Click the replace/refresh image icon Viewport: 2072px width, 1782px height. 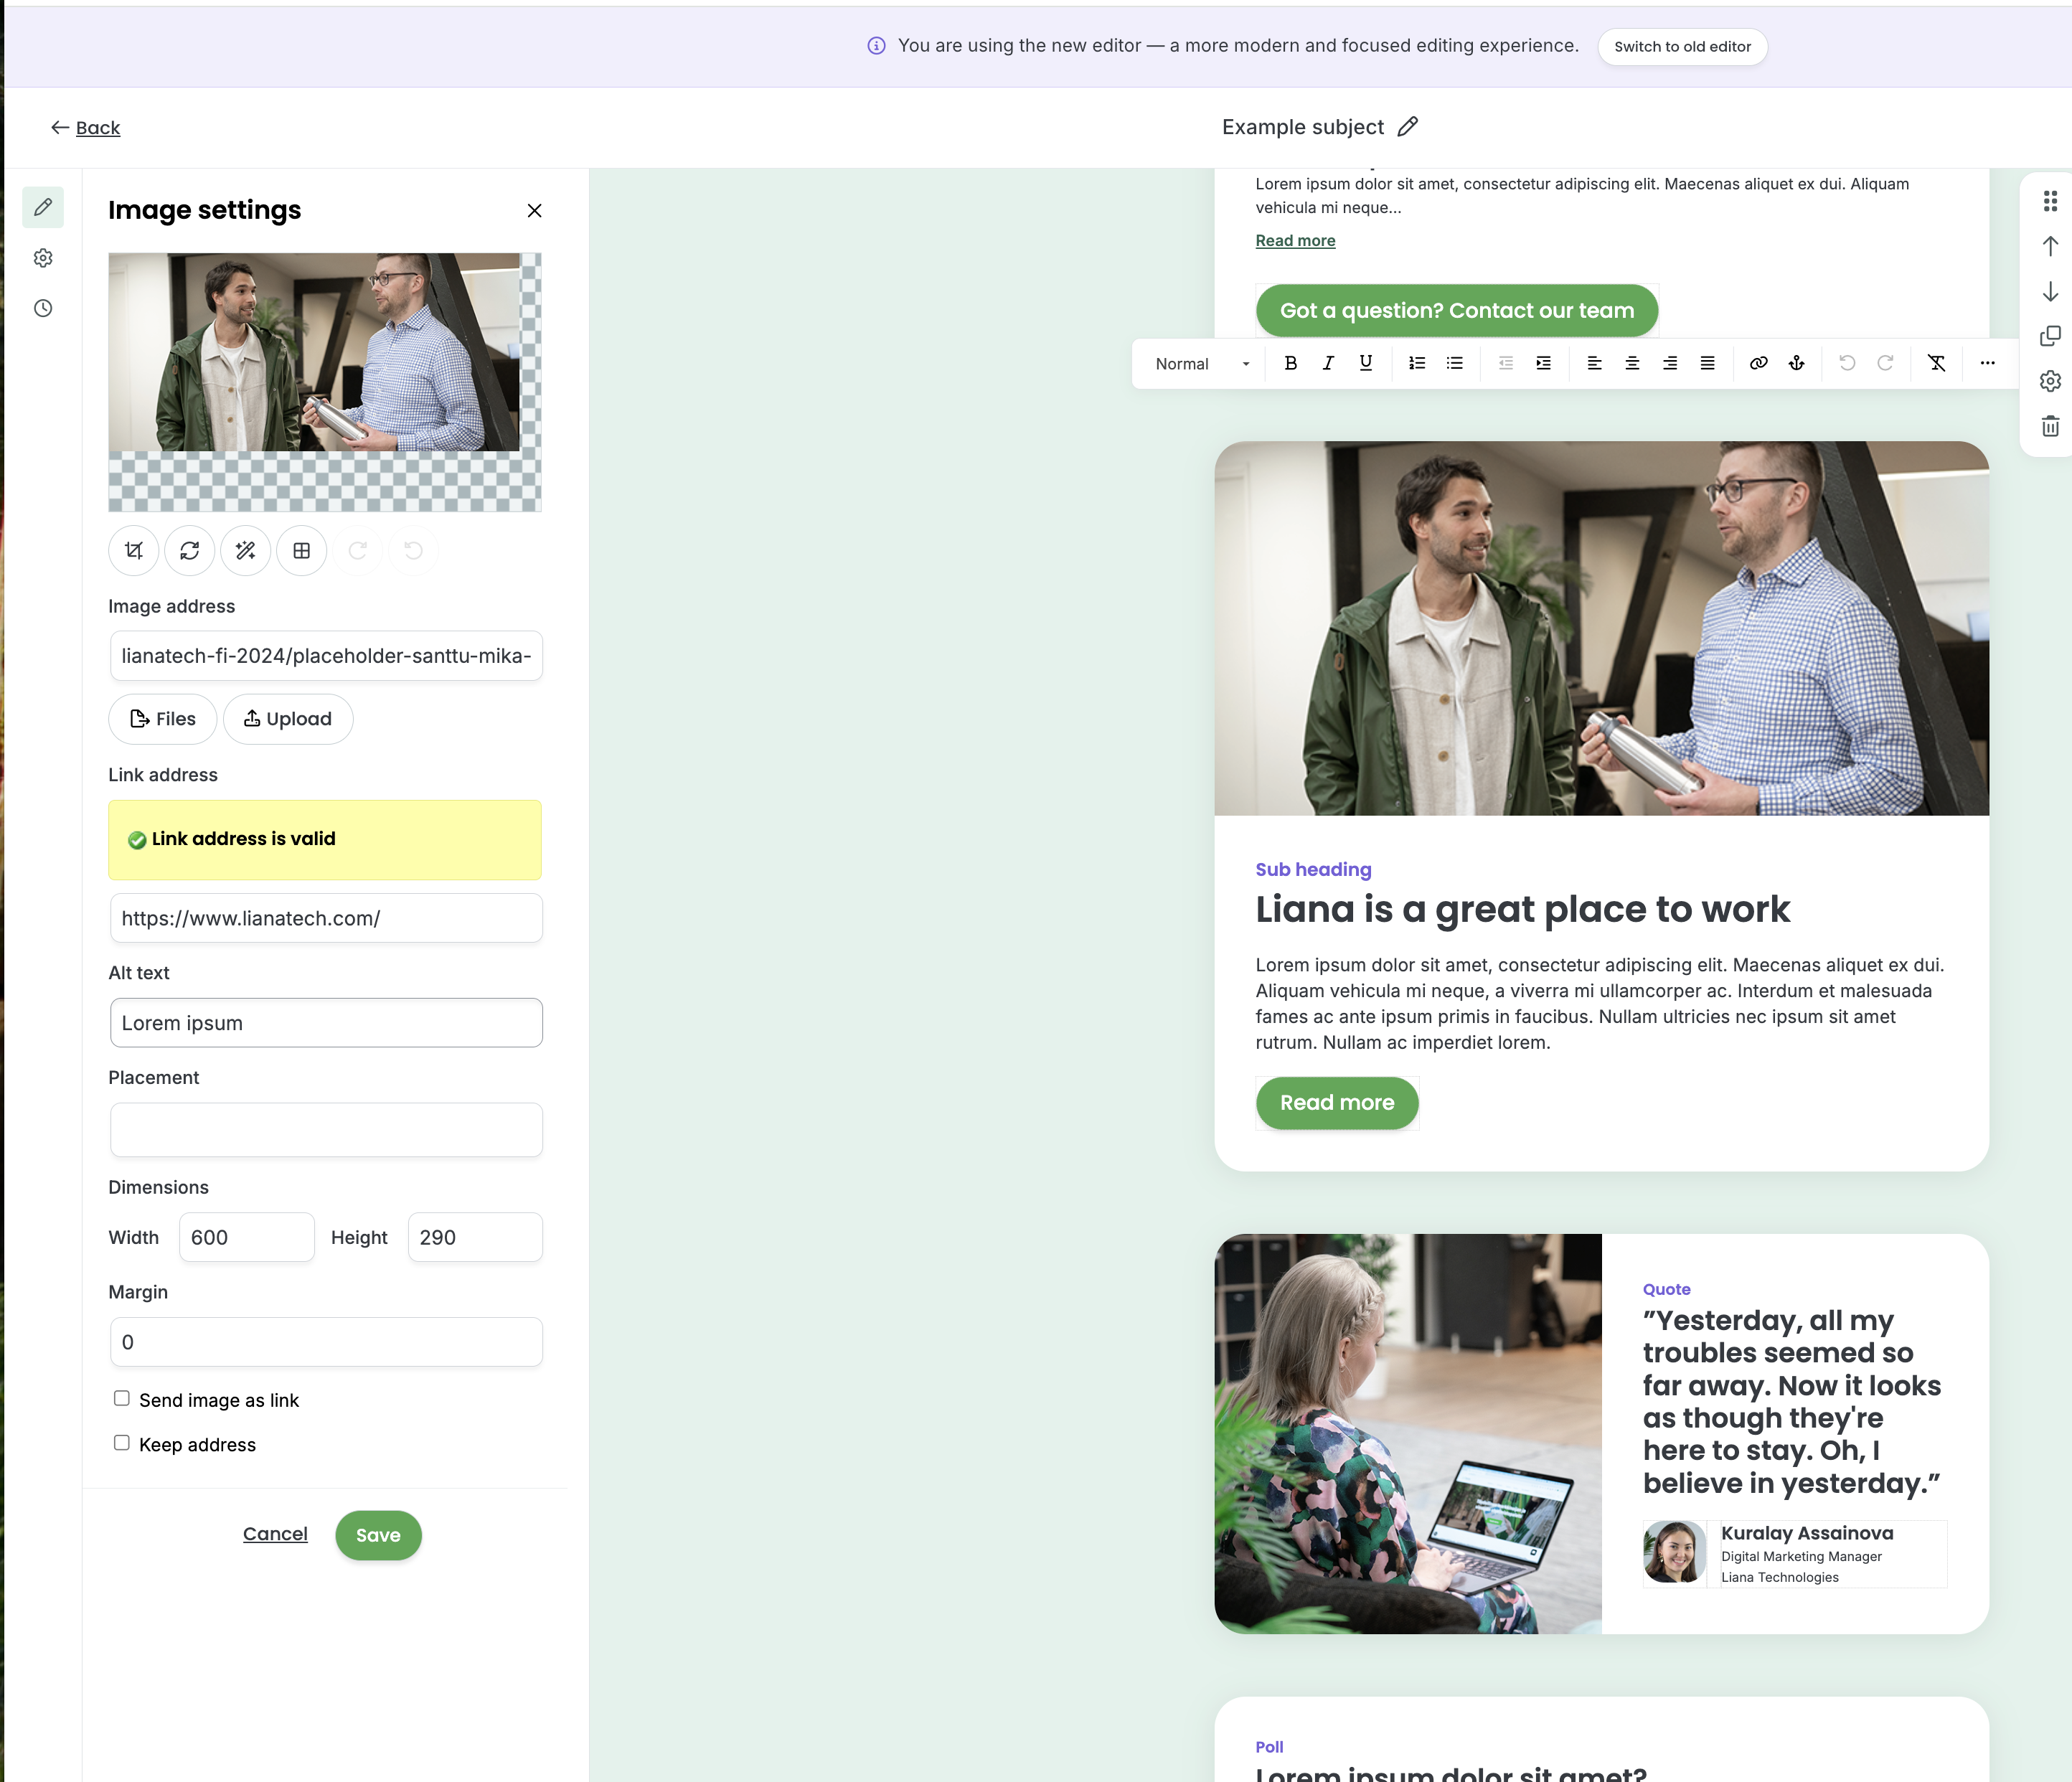coord(190,551)
